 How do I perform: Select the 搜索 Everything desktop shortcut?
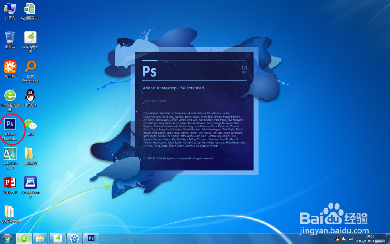tap(30, 71)
